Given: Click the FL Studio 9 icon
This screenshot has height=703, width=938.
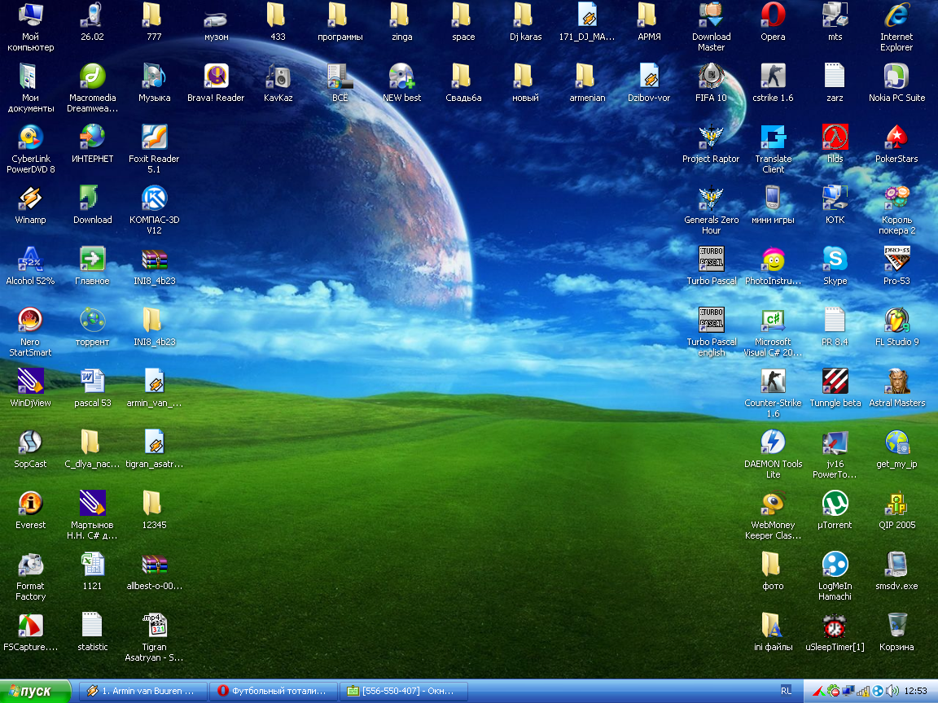Looking at the screenshot, I should click(x=896, y=321).
